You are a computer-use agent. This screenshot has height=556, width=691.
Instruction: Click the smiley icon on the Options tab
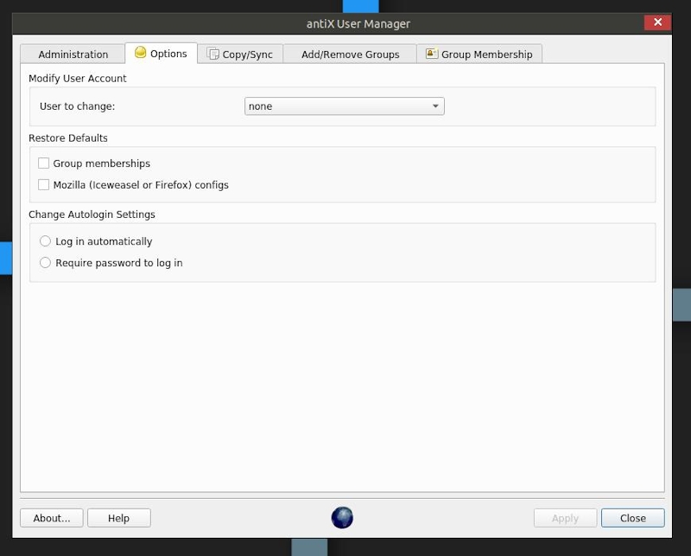(x=139, y=53)
